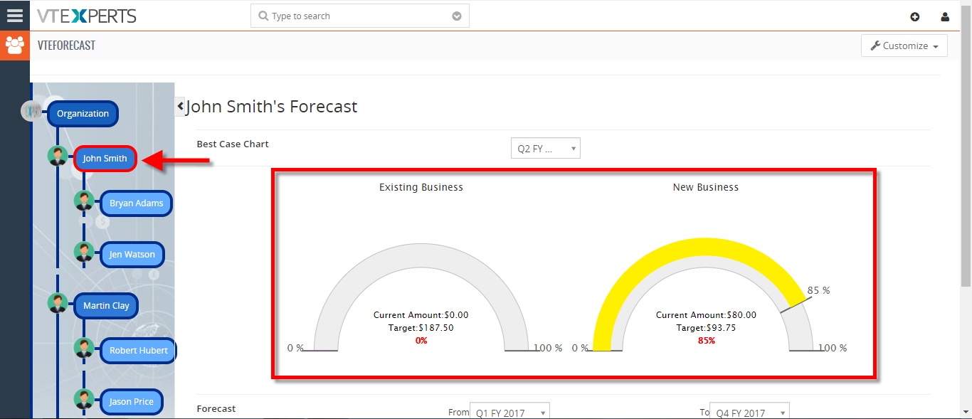
Task: Focus the Type to search field
Action: (x=359, y=16)
